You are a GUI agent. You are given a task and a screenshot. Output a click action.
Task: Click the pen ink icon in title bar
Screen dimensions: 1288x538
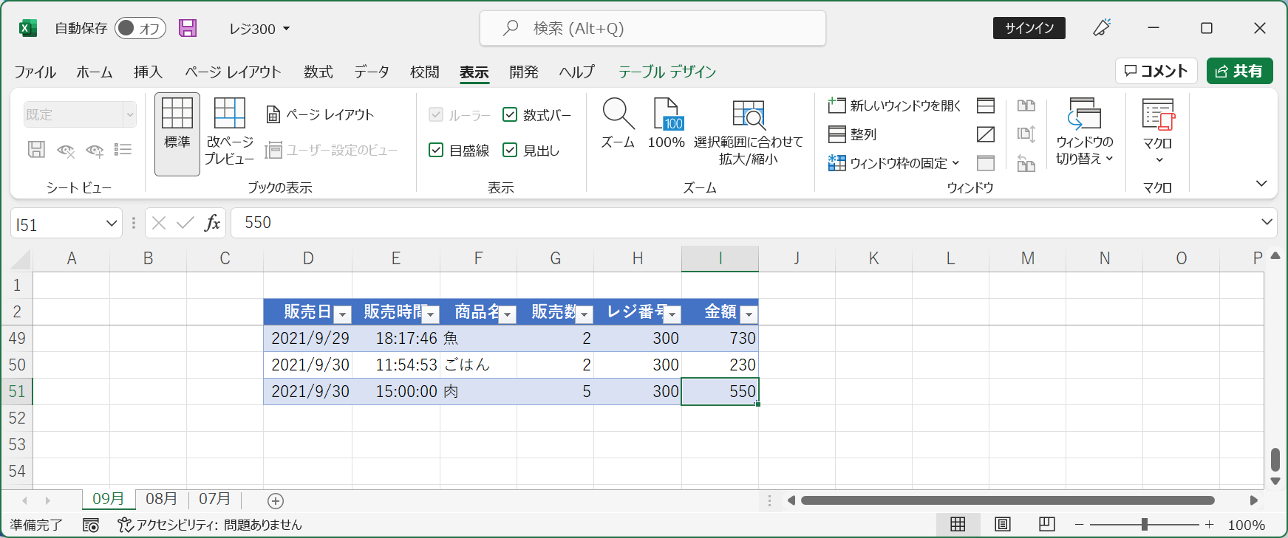point(1102,28)
